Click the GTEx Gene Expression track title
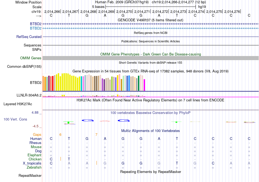Screen dimensions: 259x182 150,71
